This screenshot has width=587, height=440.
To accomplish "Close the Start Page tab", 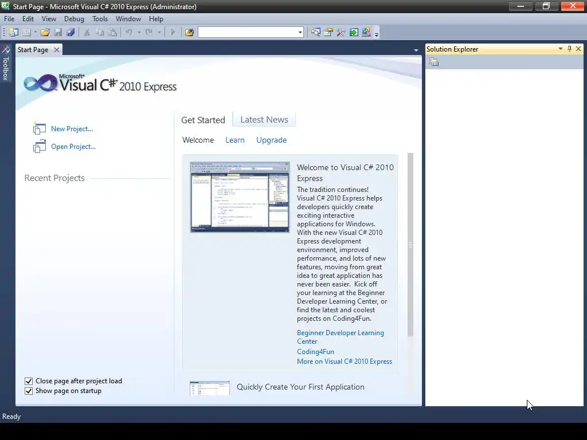I will [x=57, y=50].
